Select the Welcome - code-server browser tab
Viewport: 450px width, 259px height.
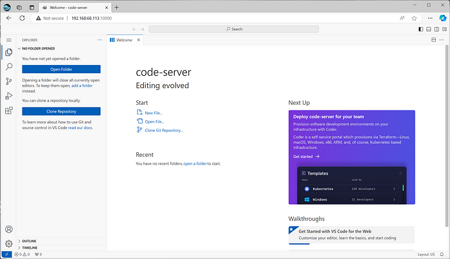point(74,8)
